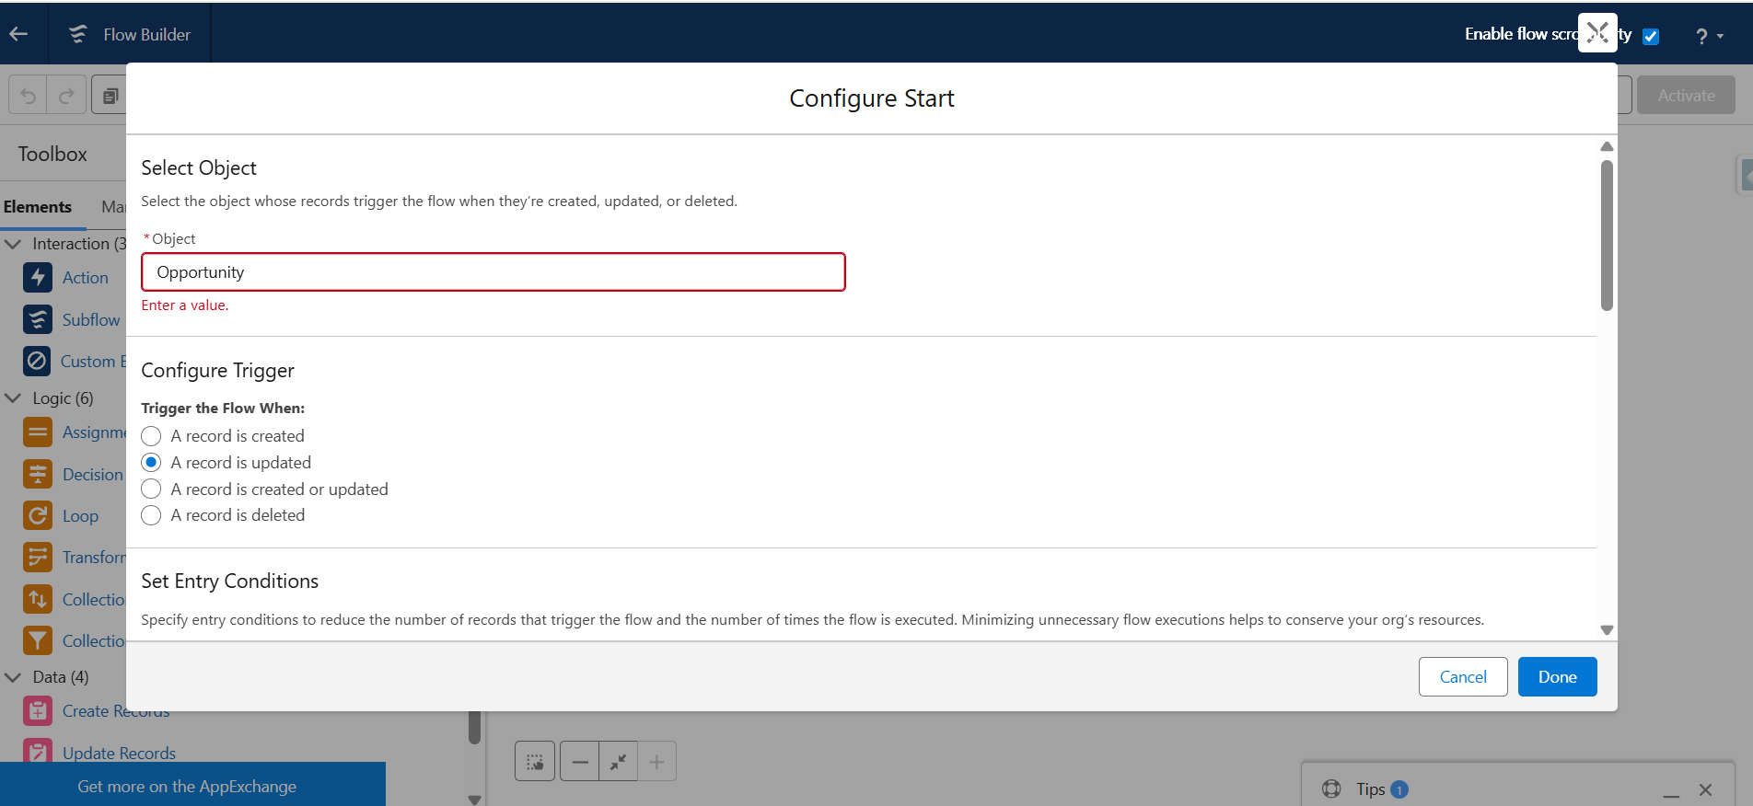Choose 'A record is created or updated'
Image resolution: width=1753 pixels, height=806 pixels.
point(152,489)
